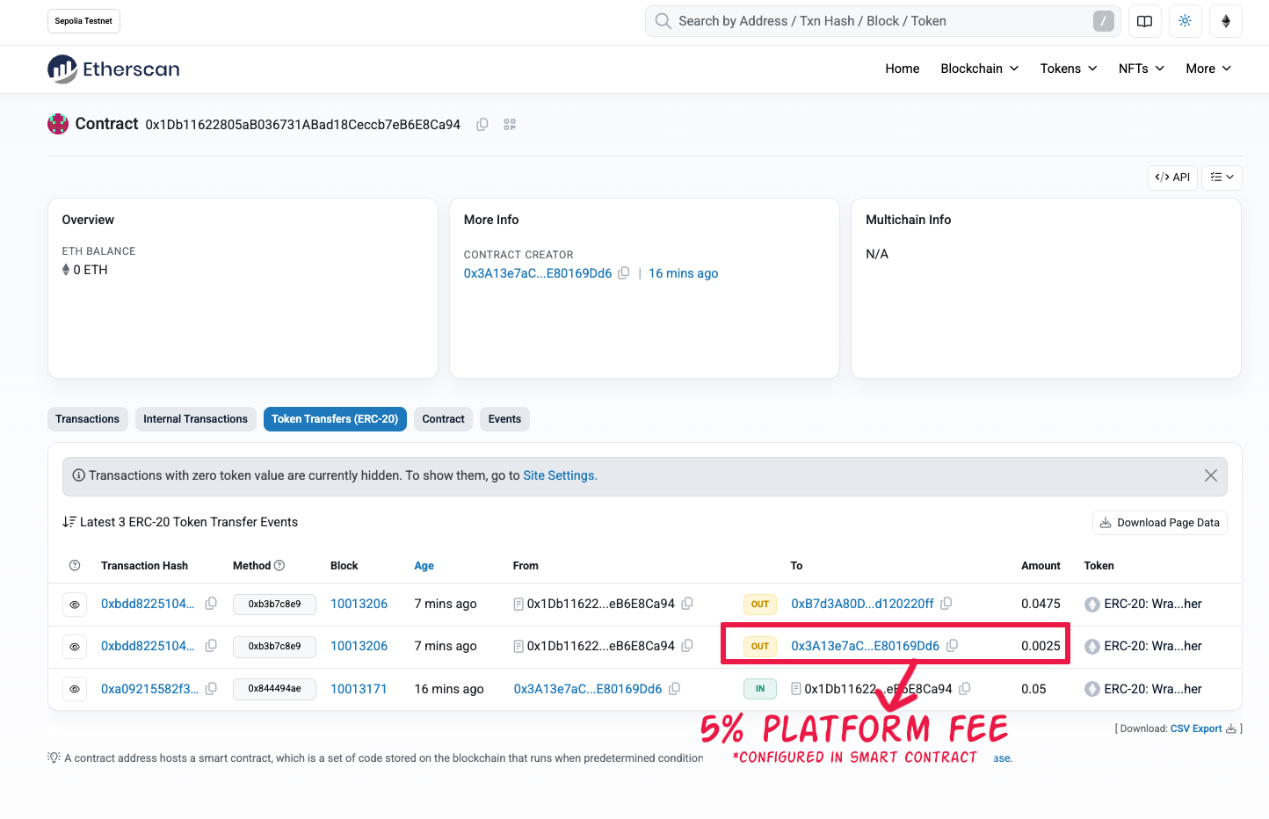This screenshot has width=1269, height=819.
Task: Open transaction hash 0xa09215582f3
Action: point(149,689)
